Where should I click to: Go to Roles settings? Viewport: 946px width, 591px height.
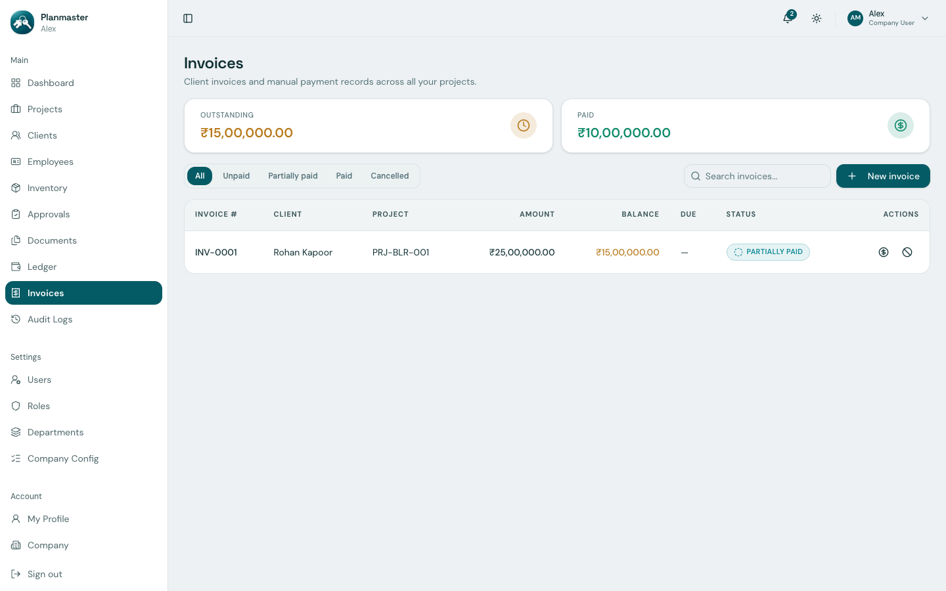[83, 406]
